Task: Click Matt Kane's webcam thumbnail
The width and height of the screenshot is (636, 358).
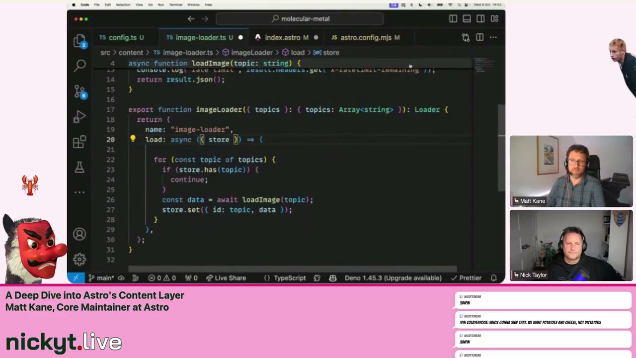Action: tap(571, 171)
